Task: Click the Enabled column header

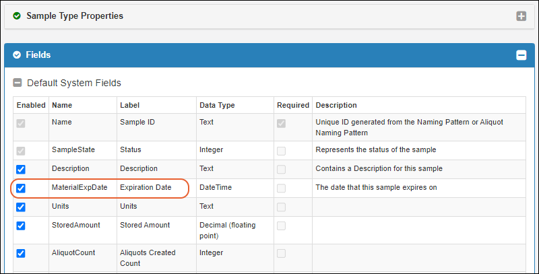Action: click(x=31, y=106)
